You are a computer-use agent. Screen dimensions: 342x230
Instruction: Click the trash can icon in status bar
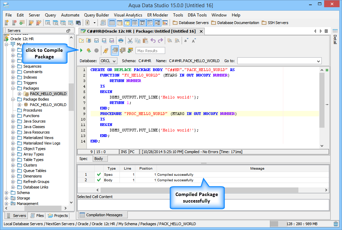(x=336, y=224)
